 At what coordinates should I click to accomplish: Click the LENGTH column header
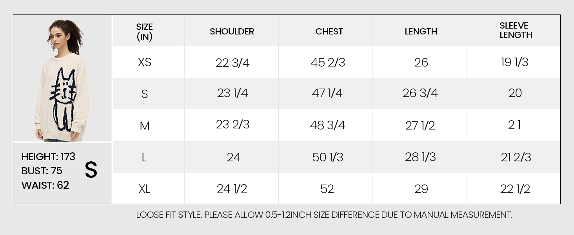point(421,31)
